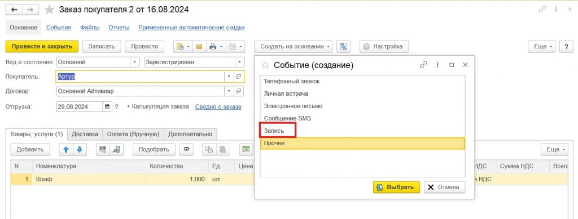Expand top Еще menu
The image size is (578, 219).
[541, 47]
